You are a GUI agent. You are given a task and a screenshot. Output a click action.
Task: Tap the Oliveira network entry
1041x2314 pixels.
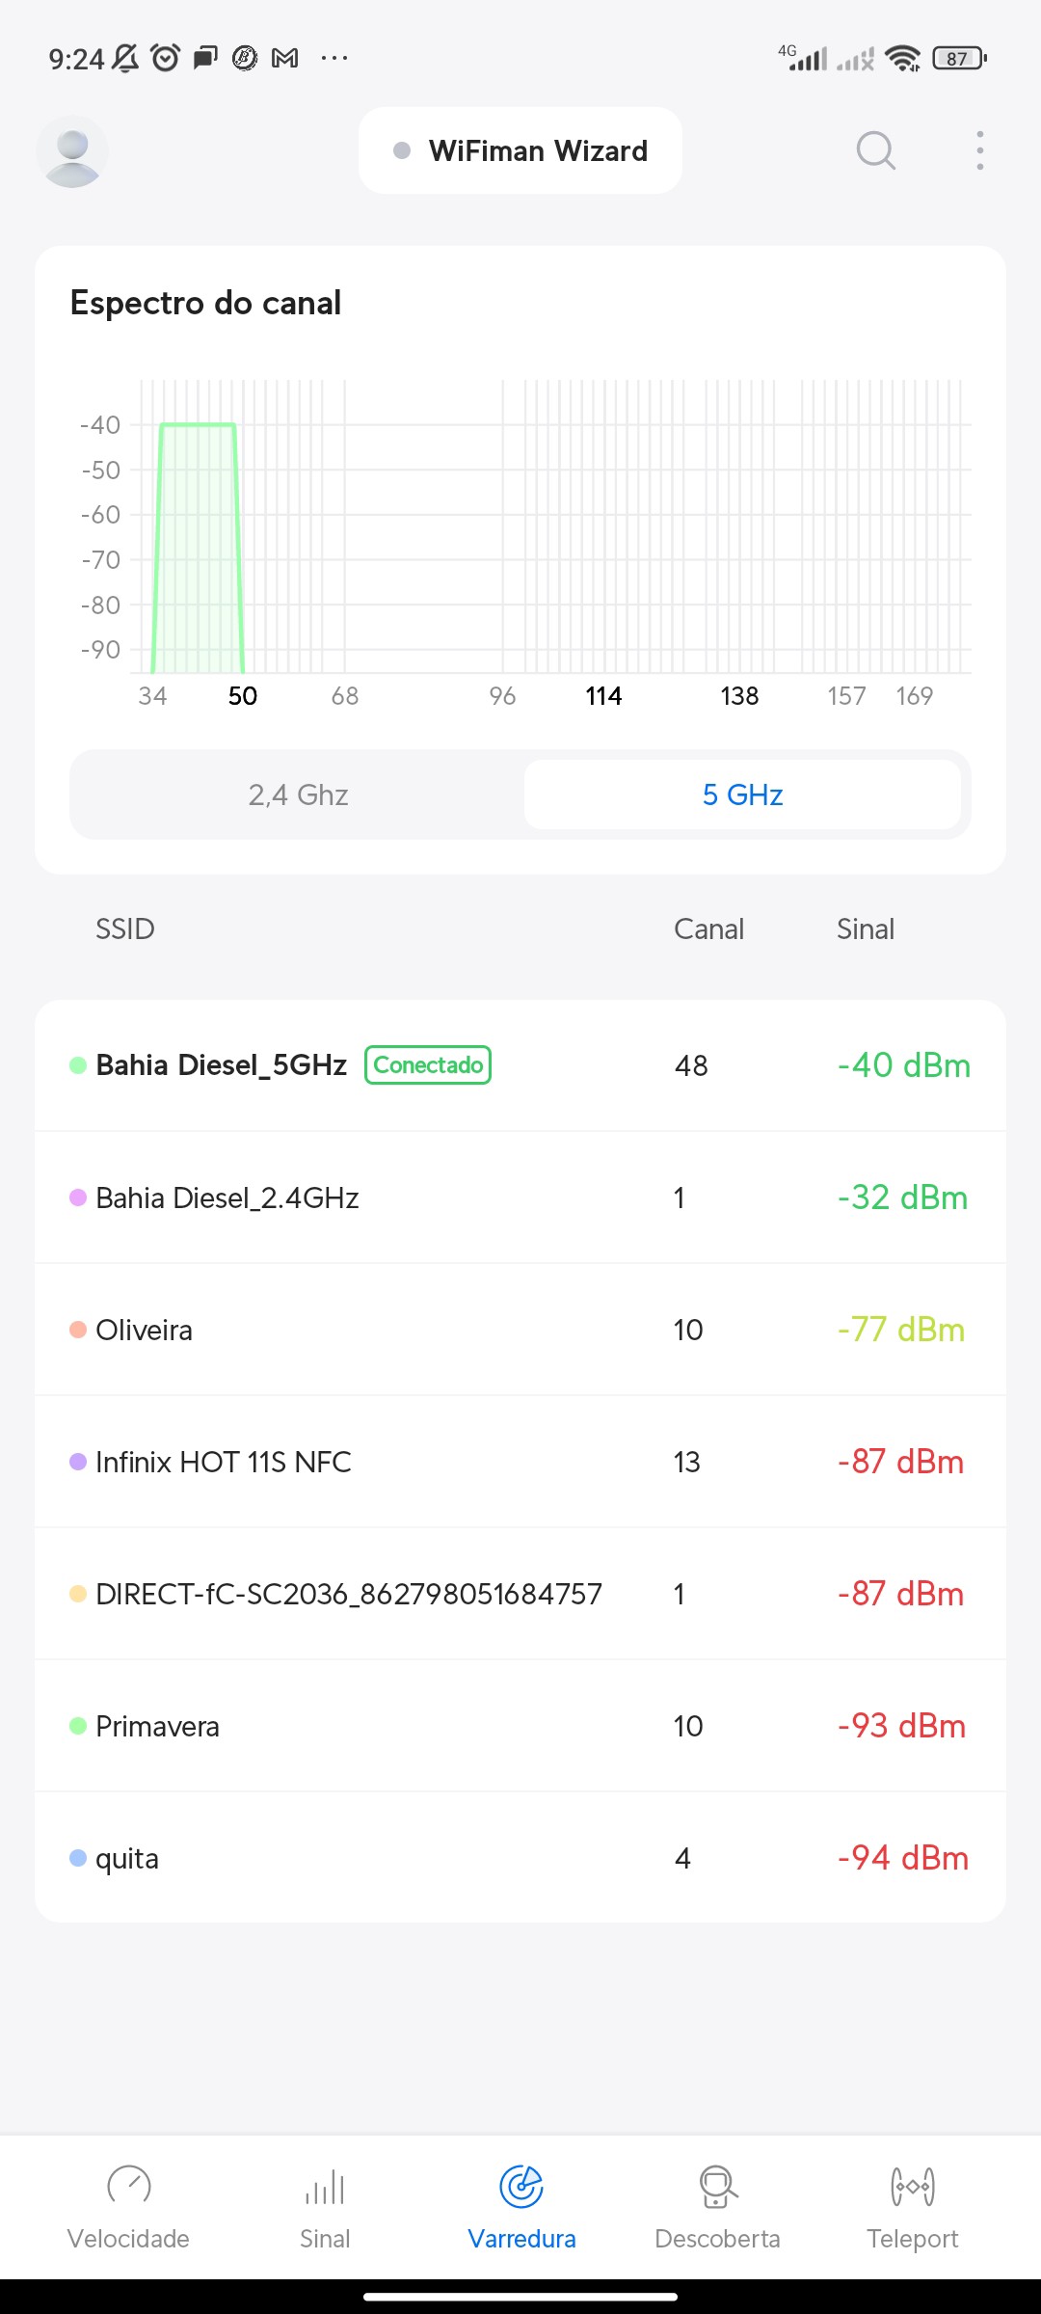(520, 1330)
